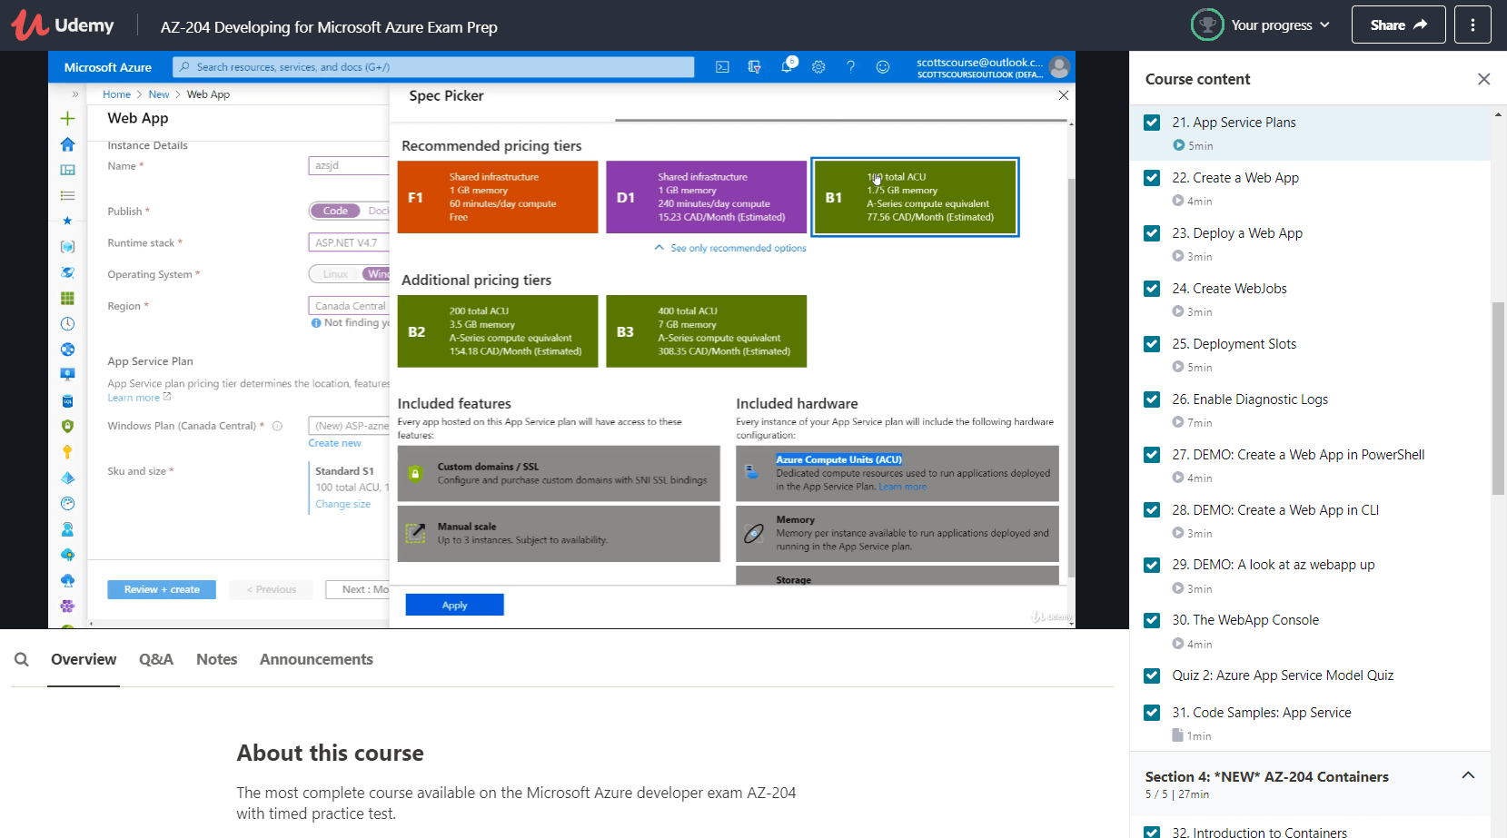This screenshot has width=1507, height=838.
Task: Click Home breadcrumb in Azure portal
Action: tap(116, 94)
